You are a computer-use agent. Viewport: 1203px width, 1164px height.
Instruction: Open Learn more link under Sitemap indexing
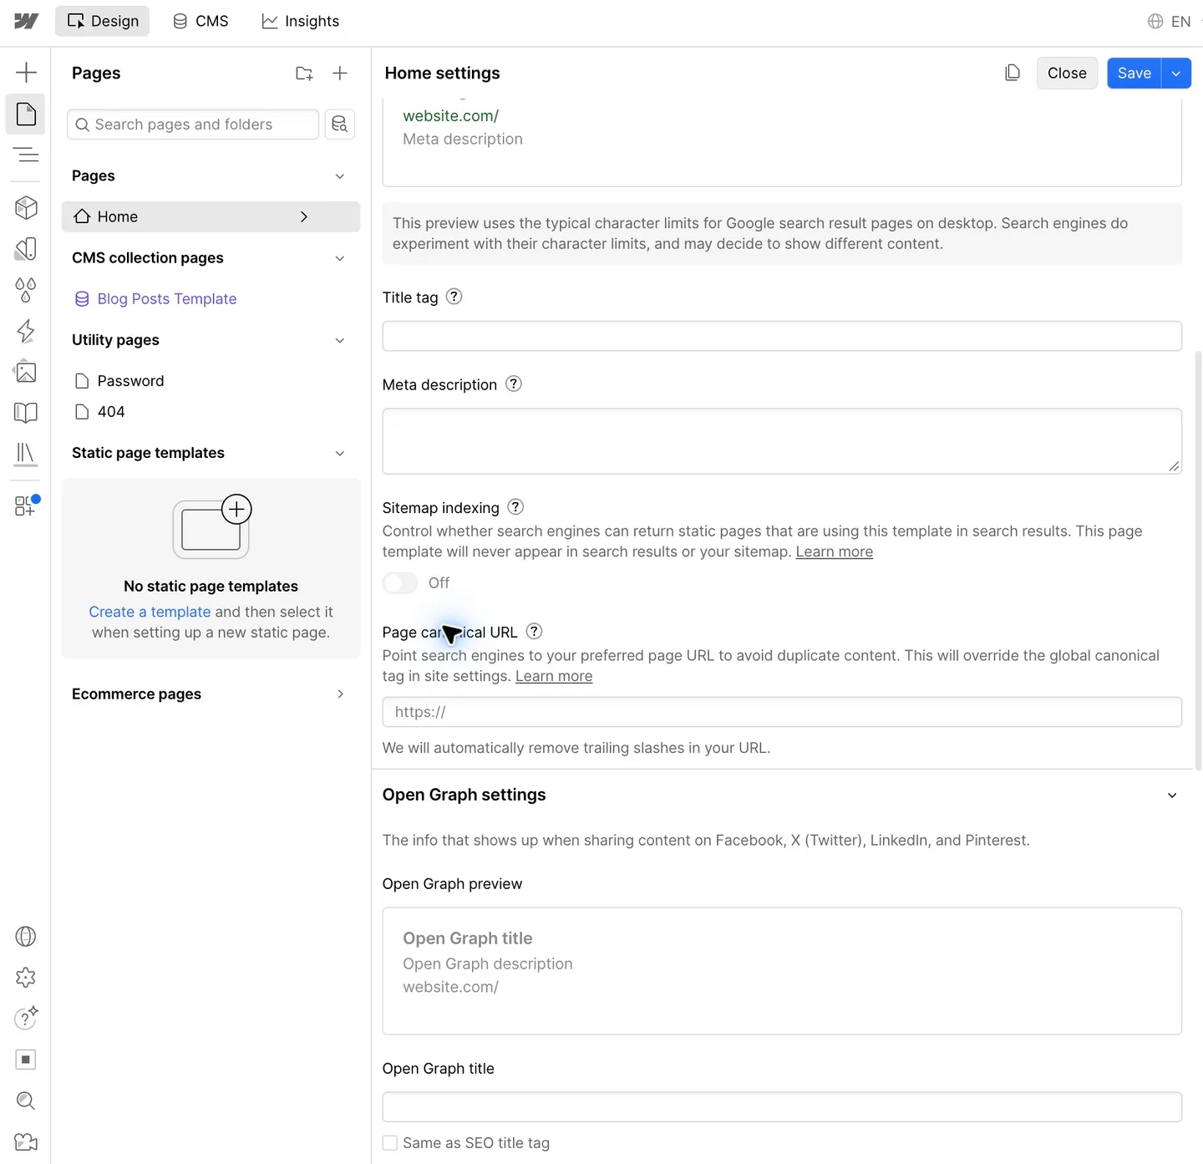click(834, 552)
